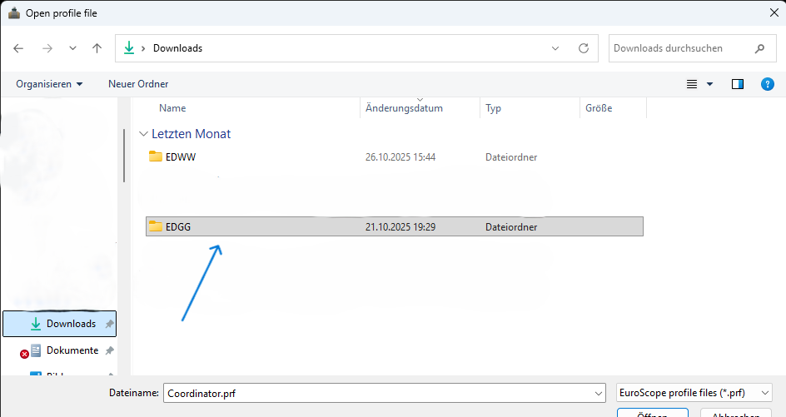786x417 pixels.
Task: Open the Organisieren menu
Action: pos(49,84)
